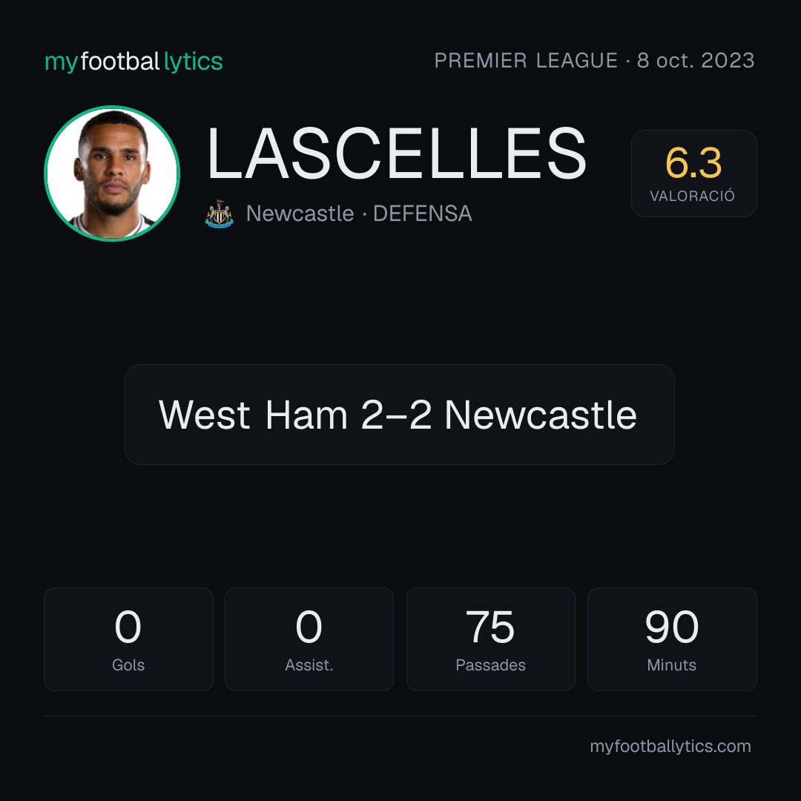The height and width of the screenshot is (801, 801).
Task: Click the DEFENSA position label
Action: 423,214
